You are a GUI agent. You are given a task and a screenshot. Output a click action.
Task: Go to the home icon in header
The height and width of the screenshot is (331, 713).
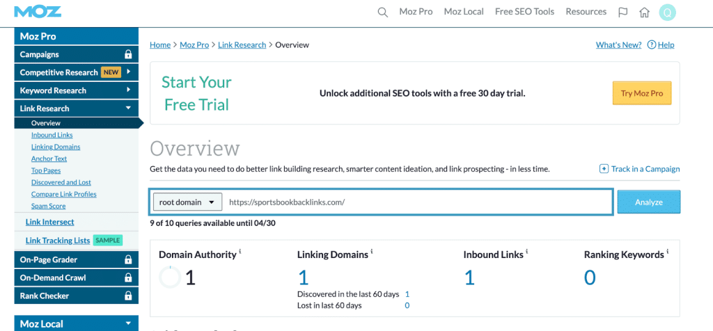pos(644,12)
